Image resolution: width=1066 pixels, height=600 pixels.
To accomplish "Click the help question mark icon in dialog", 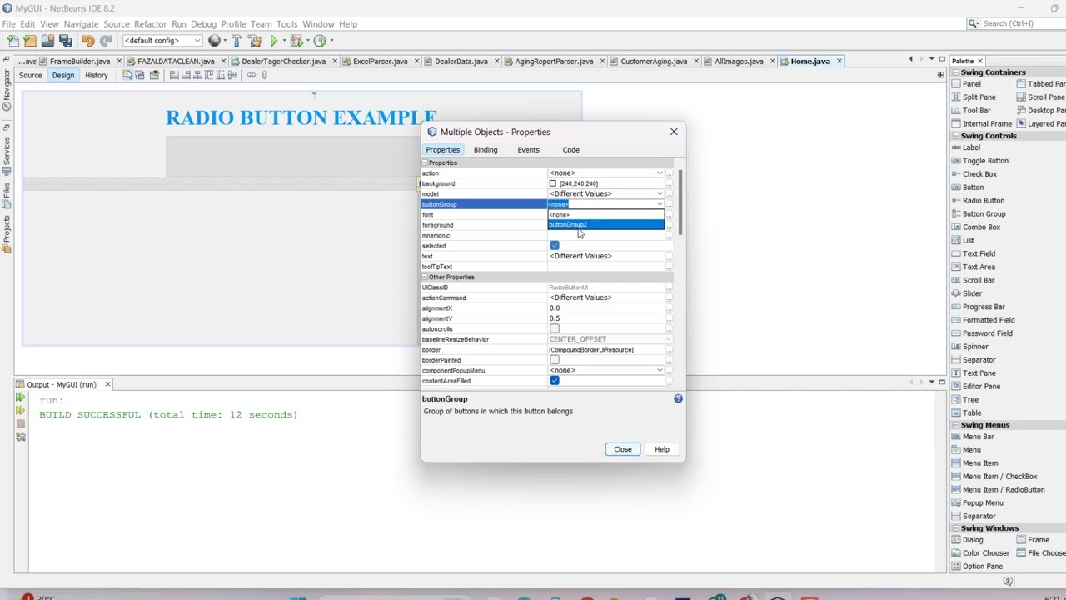I will (678, 398).
